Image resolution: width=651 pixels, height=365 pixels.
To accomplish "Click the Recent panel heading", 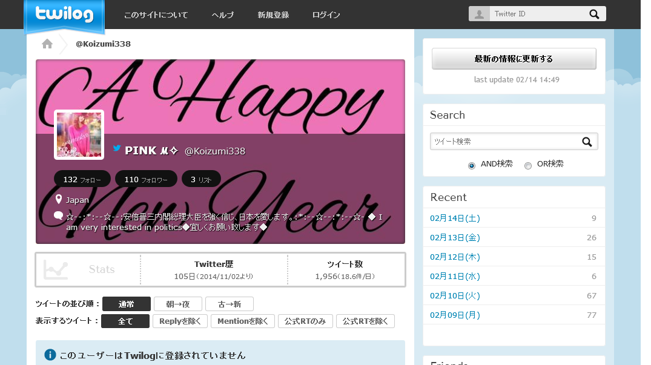I will click(448, 197).
